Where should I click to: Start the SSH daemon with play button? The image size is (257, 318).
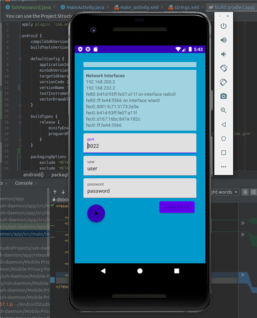click(96, 213)
